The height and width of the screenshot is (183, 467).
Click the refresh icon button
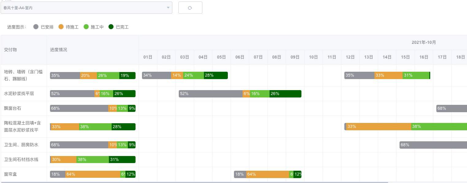coord(190,8)
